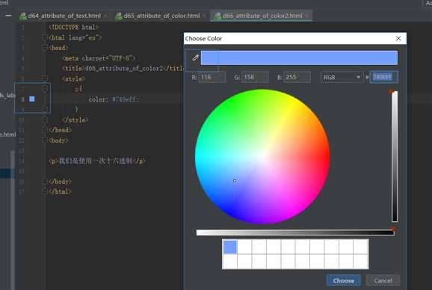Collapse the p rule fold marker
This screenshot has width=432, height=290.
click(45, 89)
